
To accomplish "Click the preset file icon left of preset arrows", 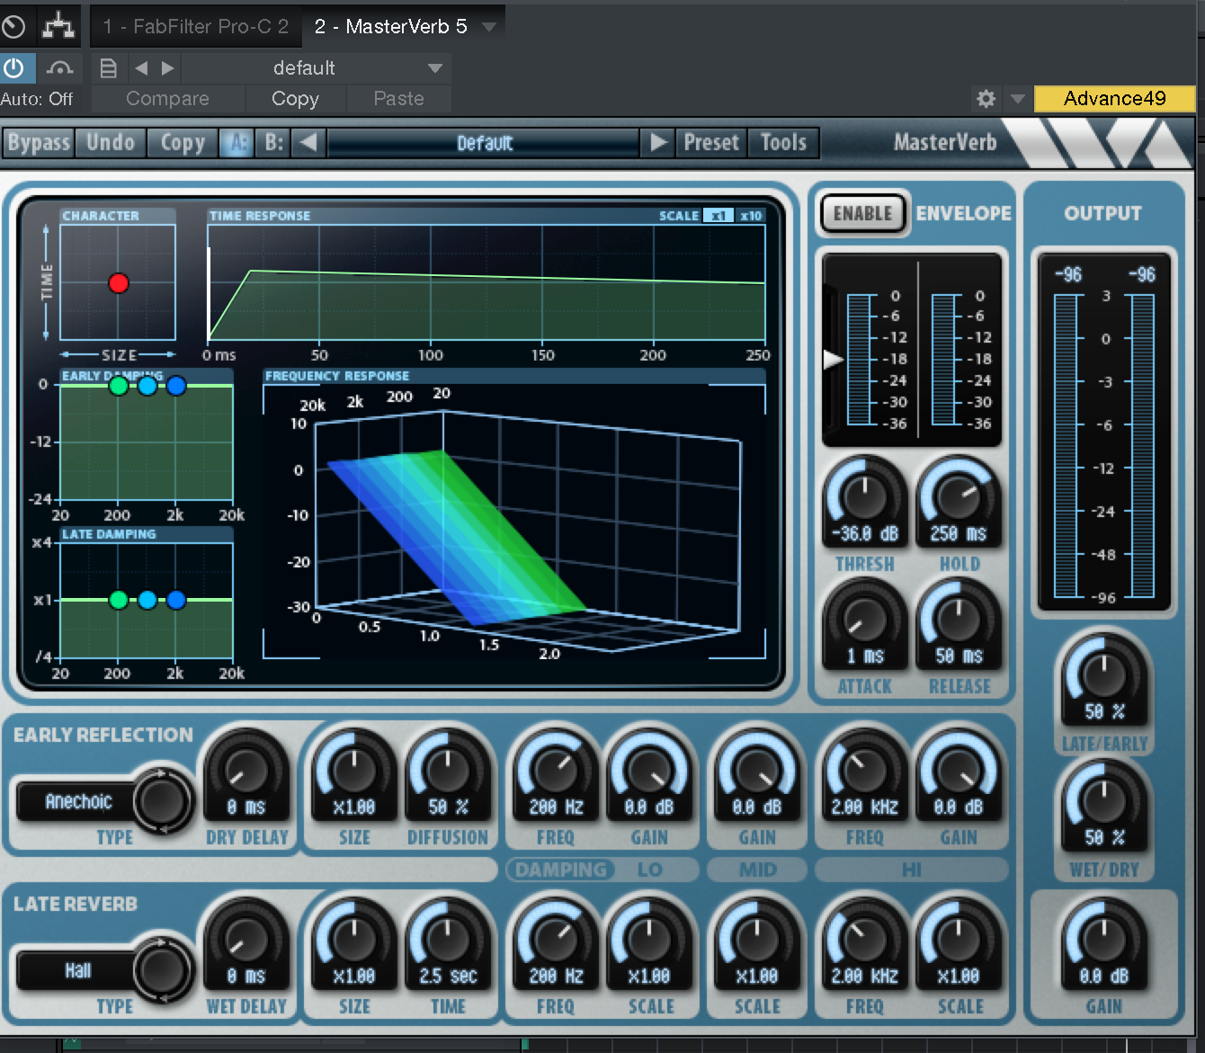I will (x=108, y=67).
